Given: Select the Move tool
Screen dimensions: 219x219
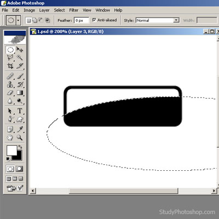Looking at the screenshot, I should [x=20, y=50].
